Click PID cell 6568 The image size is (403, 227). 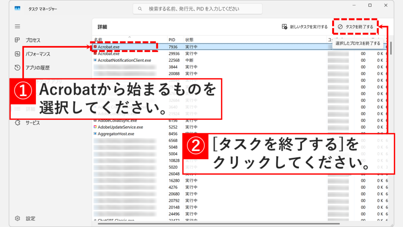[x=173, y=141]
